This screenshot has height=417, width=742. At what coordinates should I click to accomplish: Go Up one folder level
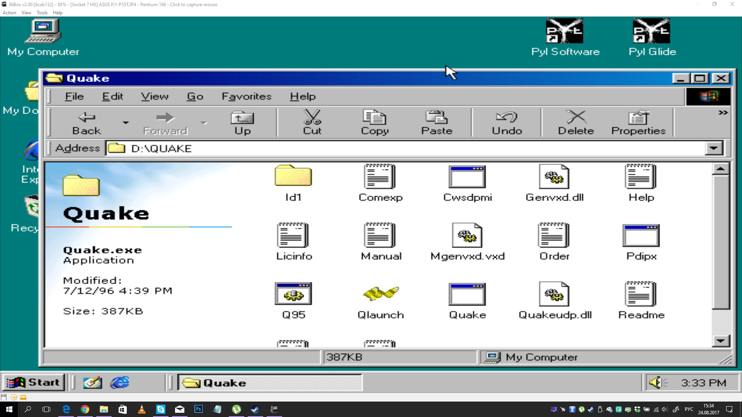tap(242, 122)
